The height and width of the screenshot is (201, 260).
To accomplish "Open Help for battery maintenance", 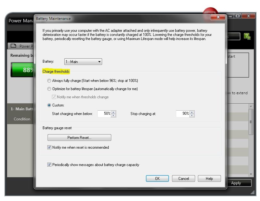I will (x=209, y=178).
